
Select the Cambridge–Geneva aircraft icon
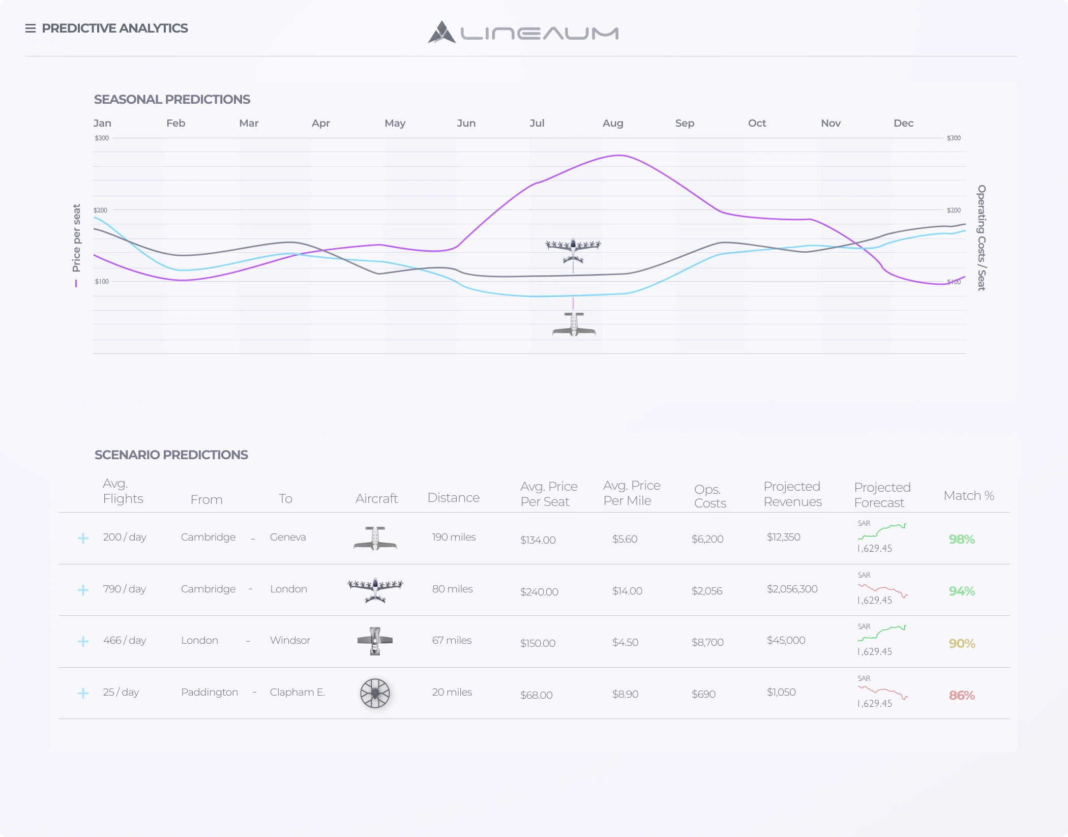tap(375, 538)
